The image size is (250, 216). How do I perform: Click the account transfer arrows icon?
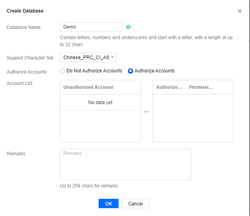pos(146,112)
